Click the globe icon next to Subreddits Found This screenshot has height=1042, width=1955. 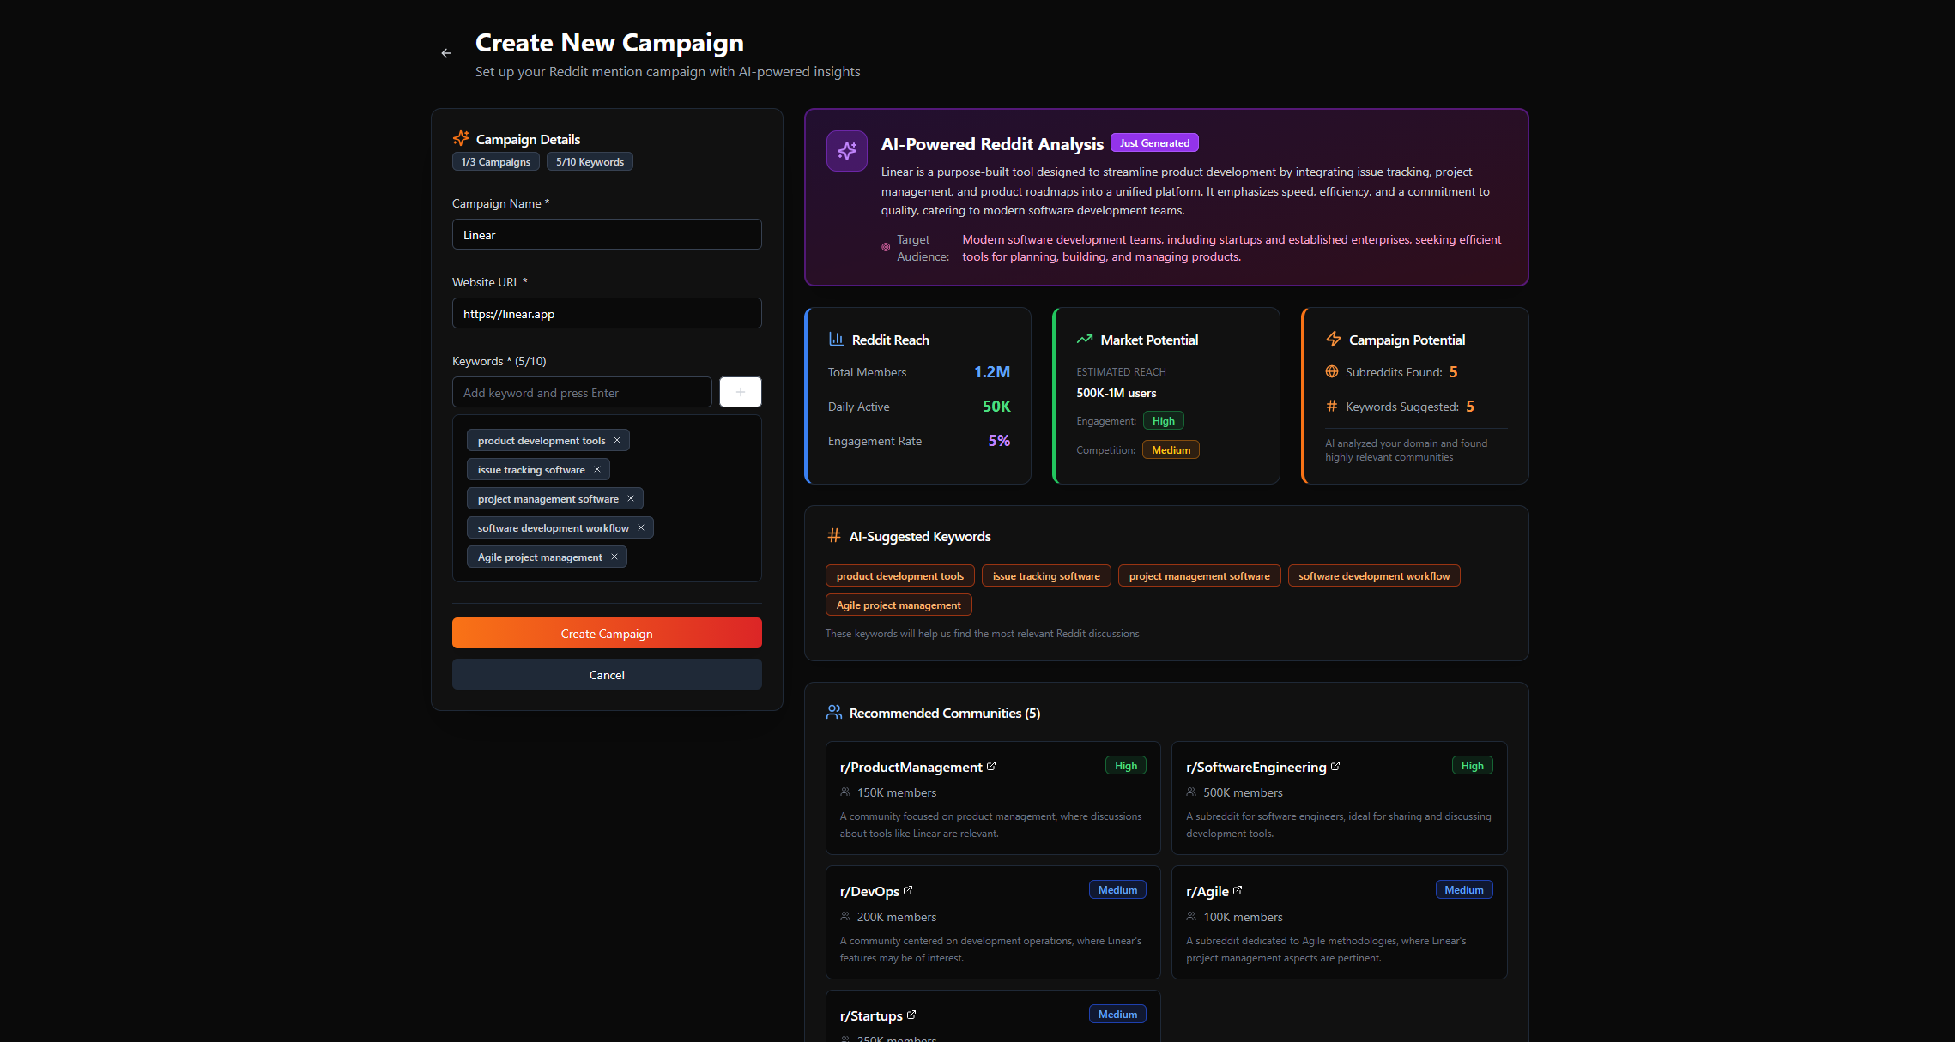tap(1331, 371)
